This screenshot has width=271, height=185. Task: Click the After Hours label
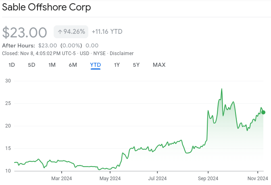click(19, 45)
